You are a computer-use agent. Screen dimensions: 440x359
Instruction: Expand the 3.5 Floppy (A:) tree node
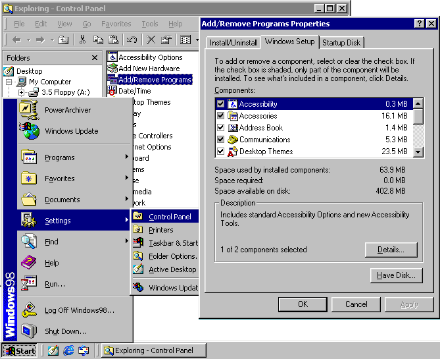[21, 92]
